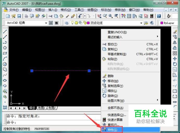Select the Rectangle tool
This screenshot has height=133, width=180.
5,53
